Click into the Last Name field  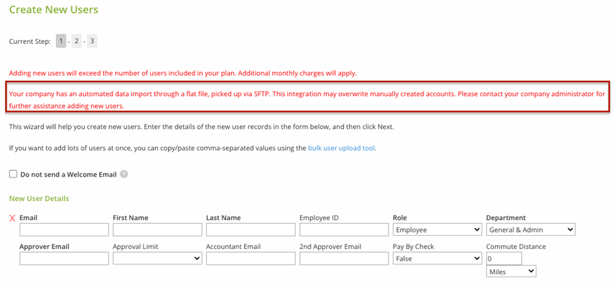[x=251, y=230]
